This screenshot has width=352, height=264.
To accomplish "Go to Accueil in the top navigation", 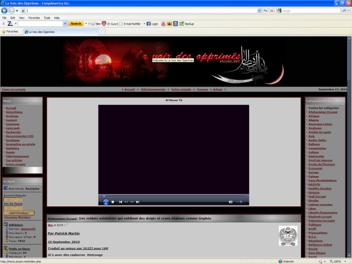I will click(x=130, y=89).
